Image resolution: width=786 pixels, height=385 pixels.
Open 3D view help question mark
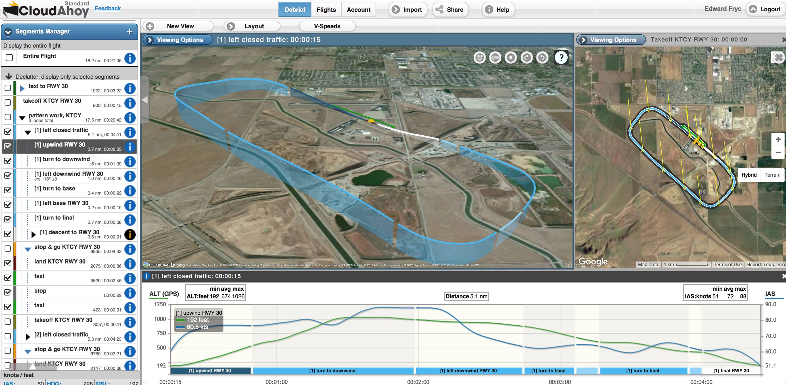pyautogui.click(x=561, y=58)
